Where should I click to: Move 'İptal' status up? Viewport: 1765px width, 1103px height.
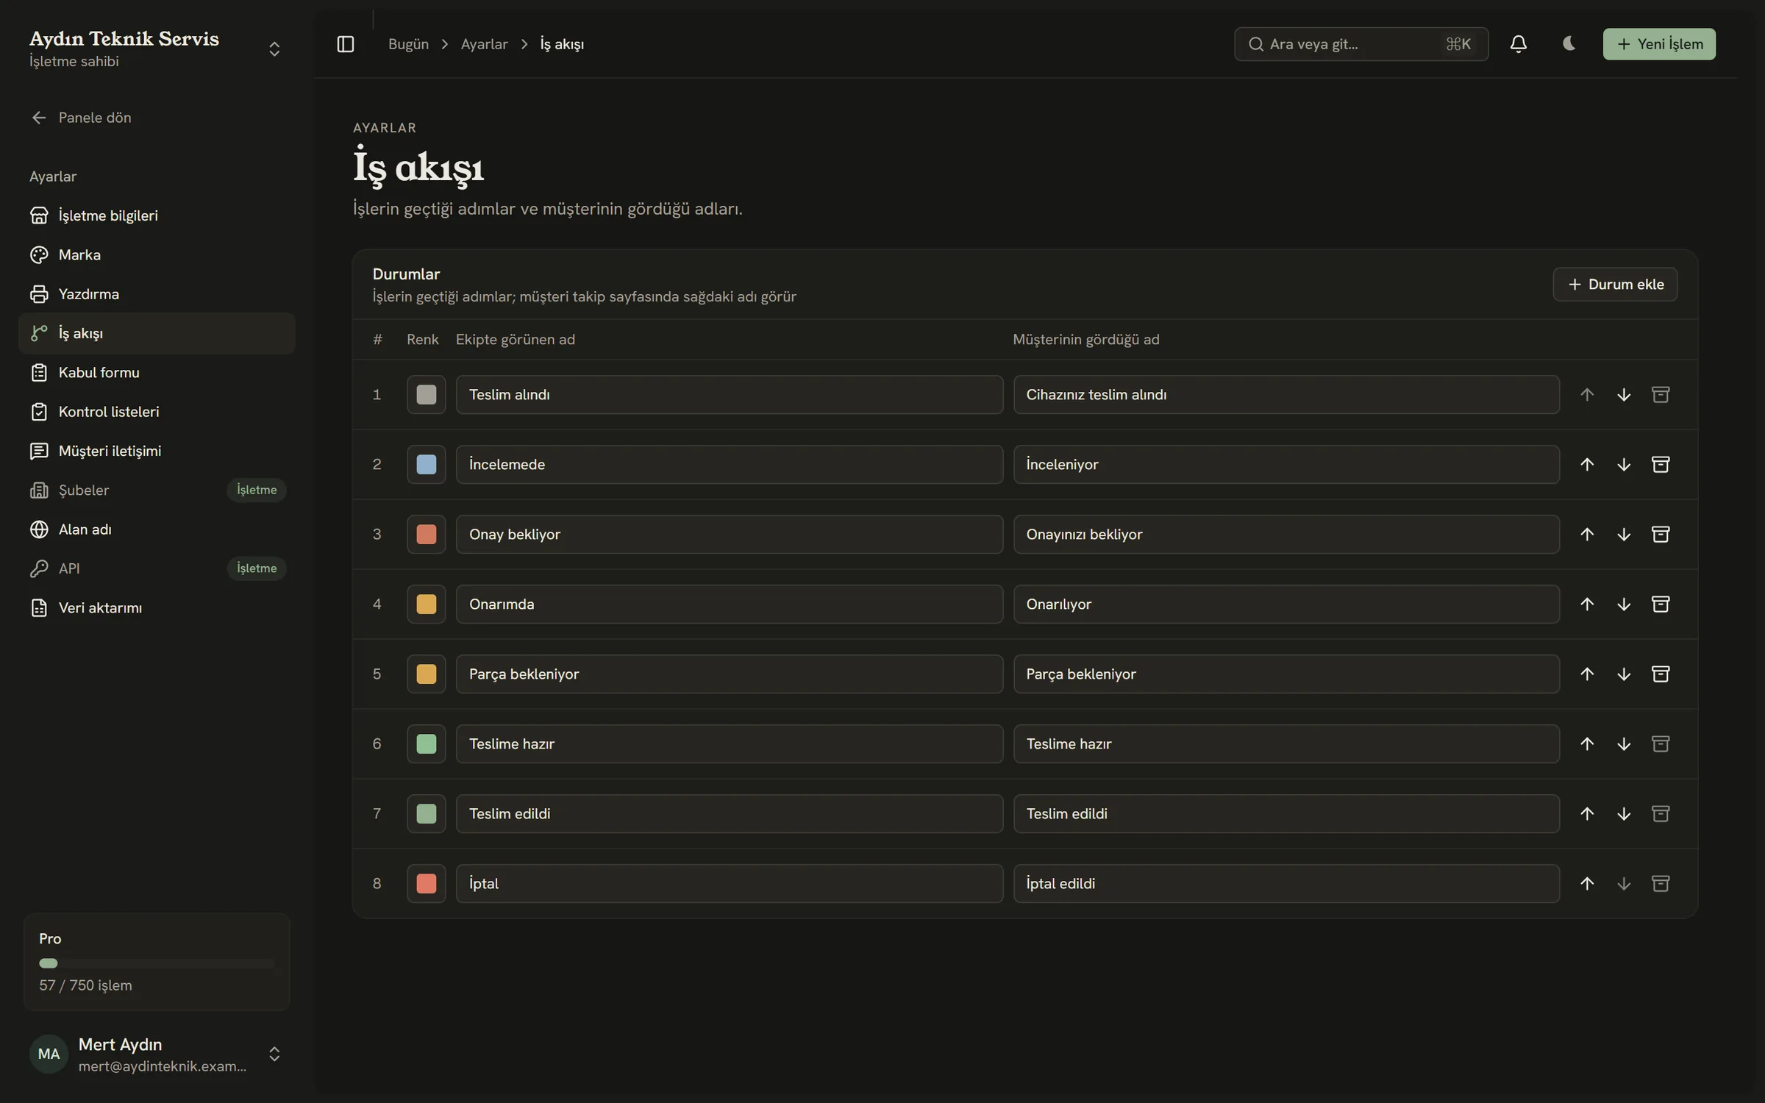(x=1587, y=883)
